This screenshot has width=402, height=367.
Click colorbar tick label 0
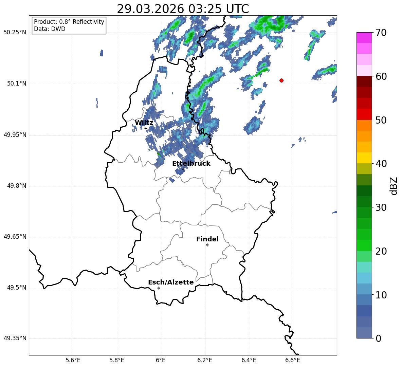click(379, 338)
